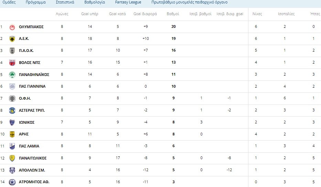This screenshot has width=321, height=187.
Task: Click the Atromitos star crest icon
Action: point(12,182)
